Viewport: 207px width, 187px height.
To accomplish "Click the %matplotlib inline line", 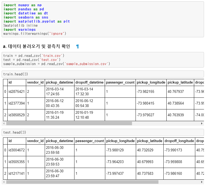I will (20, 25).
